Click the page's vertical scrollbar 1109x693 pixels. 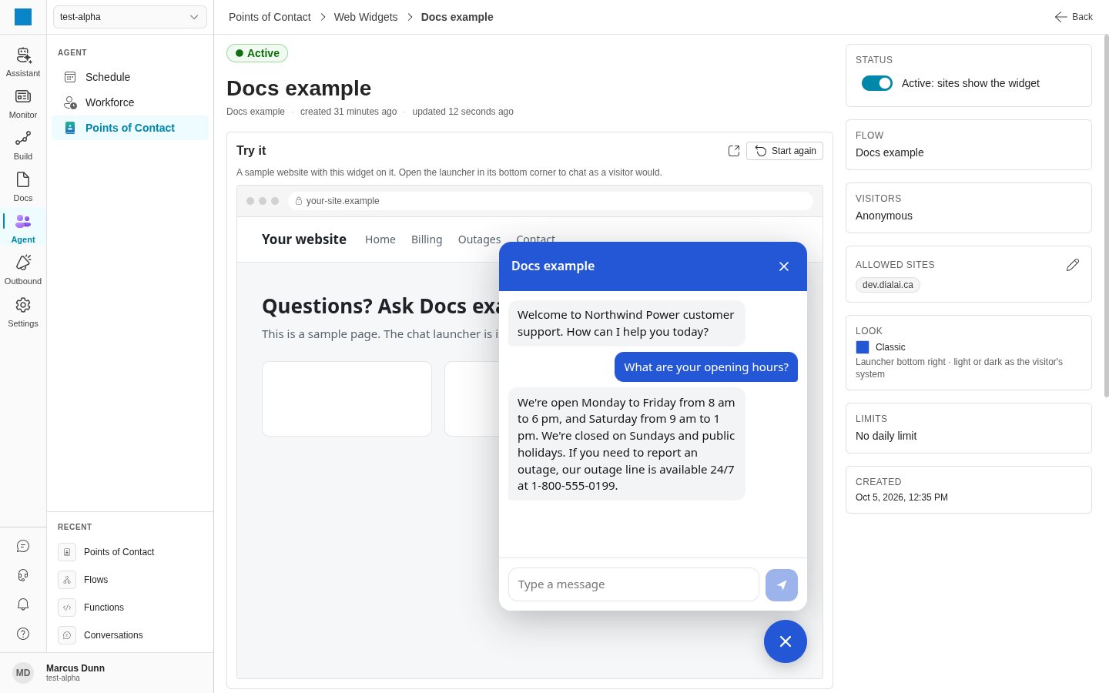[1106, 216]
